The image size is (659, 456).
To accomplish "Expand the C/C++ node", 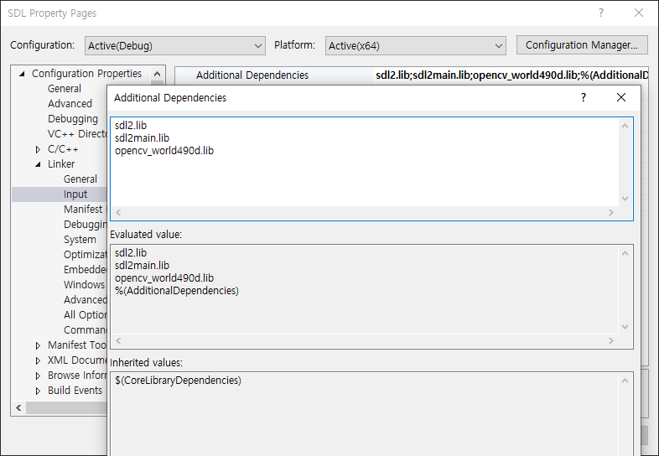I will click(x=38, y=149).
